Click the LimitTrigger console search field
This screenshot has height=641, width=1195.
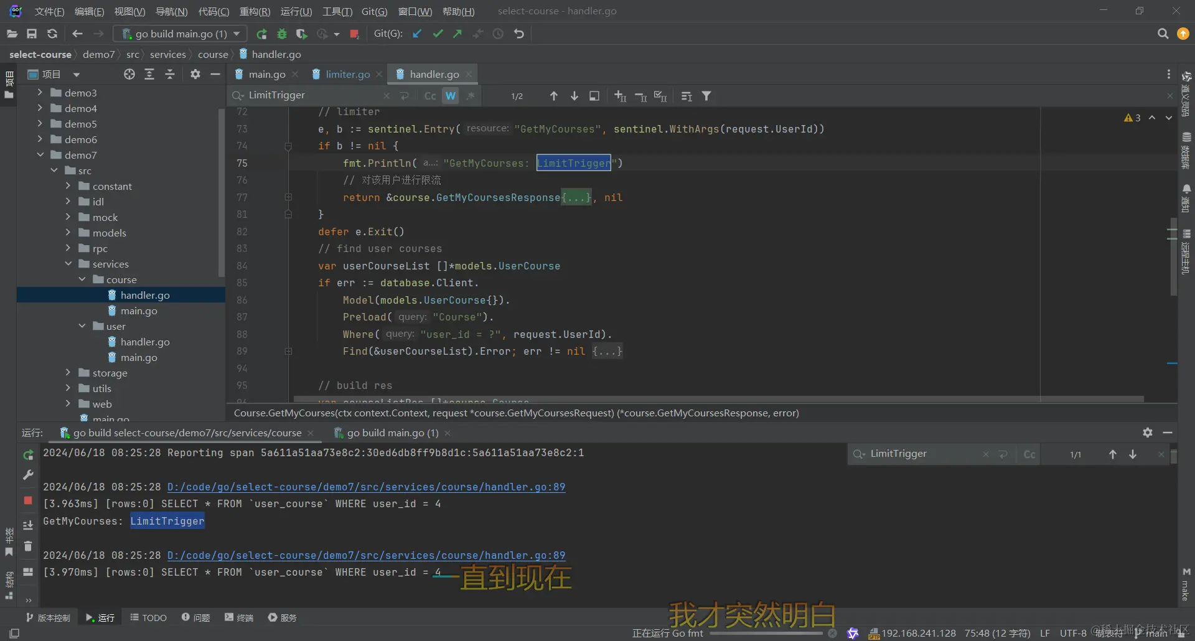point(924,454)
